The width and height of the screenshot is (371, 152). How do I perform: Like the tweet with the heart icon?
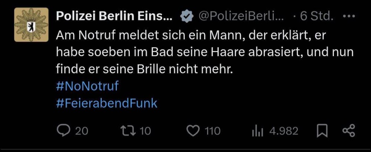pyautogui.click(x=193, y=131)
